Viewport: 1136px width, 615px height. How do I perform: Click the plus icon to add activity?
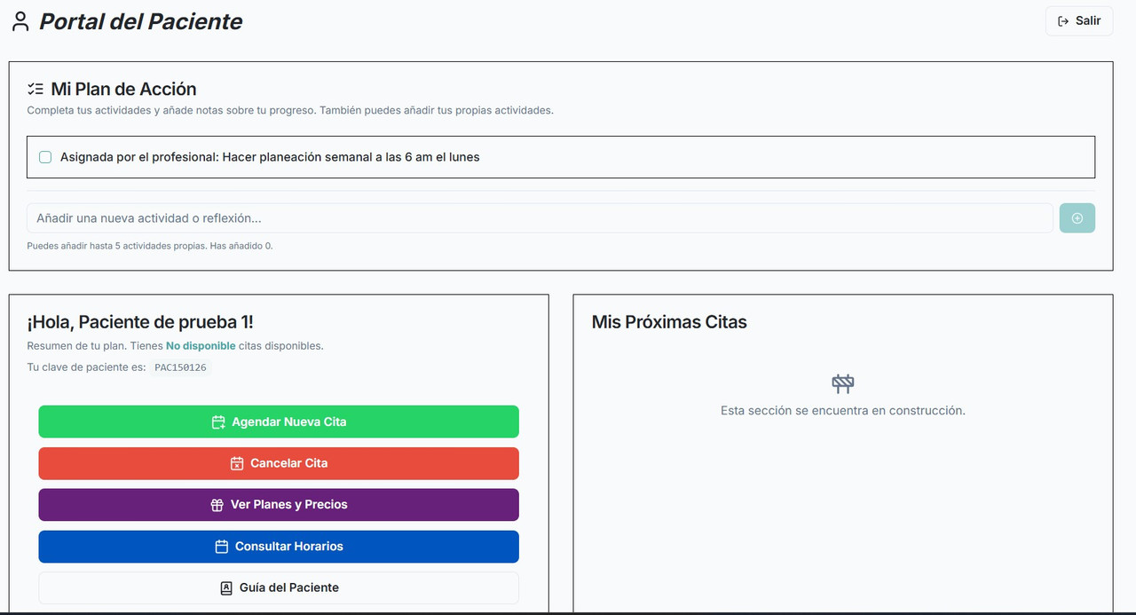tap(1077, 218)
